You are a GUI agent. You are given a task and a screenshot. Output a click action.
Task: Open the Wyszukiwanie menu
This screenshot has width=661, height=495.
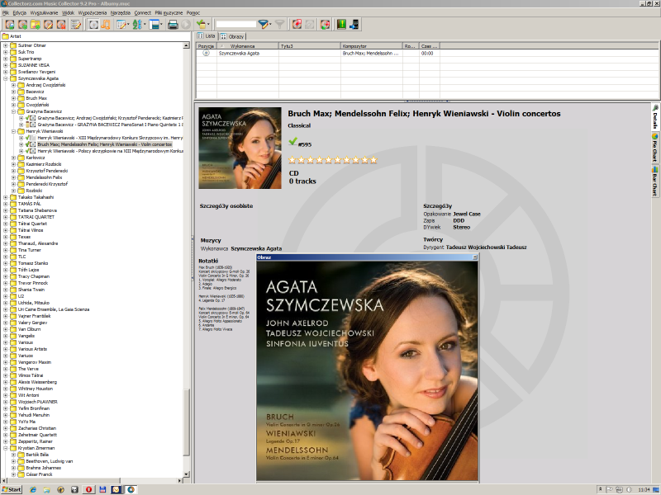[x=45, y=13]
